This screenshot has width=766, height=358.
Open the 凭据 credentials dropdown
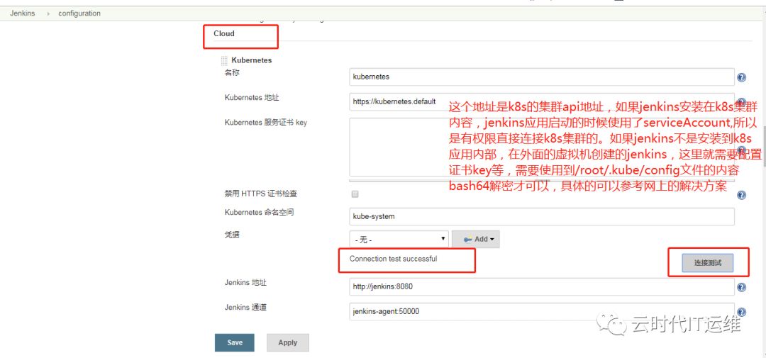click(x=399, y=240)
